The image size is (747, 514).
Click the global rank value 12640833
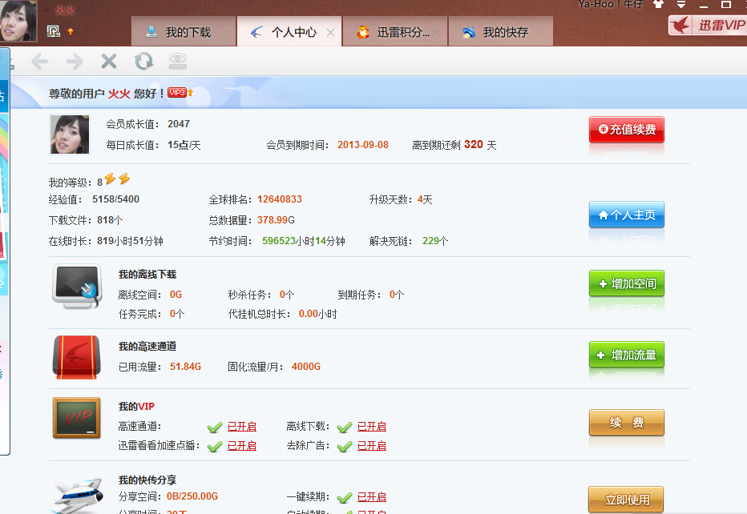click(x=280, y=199)
